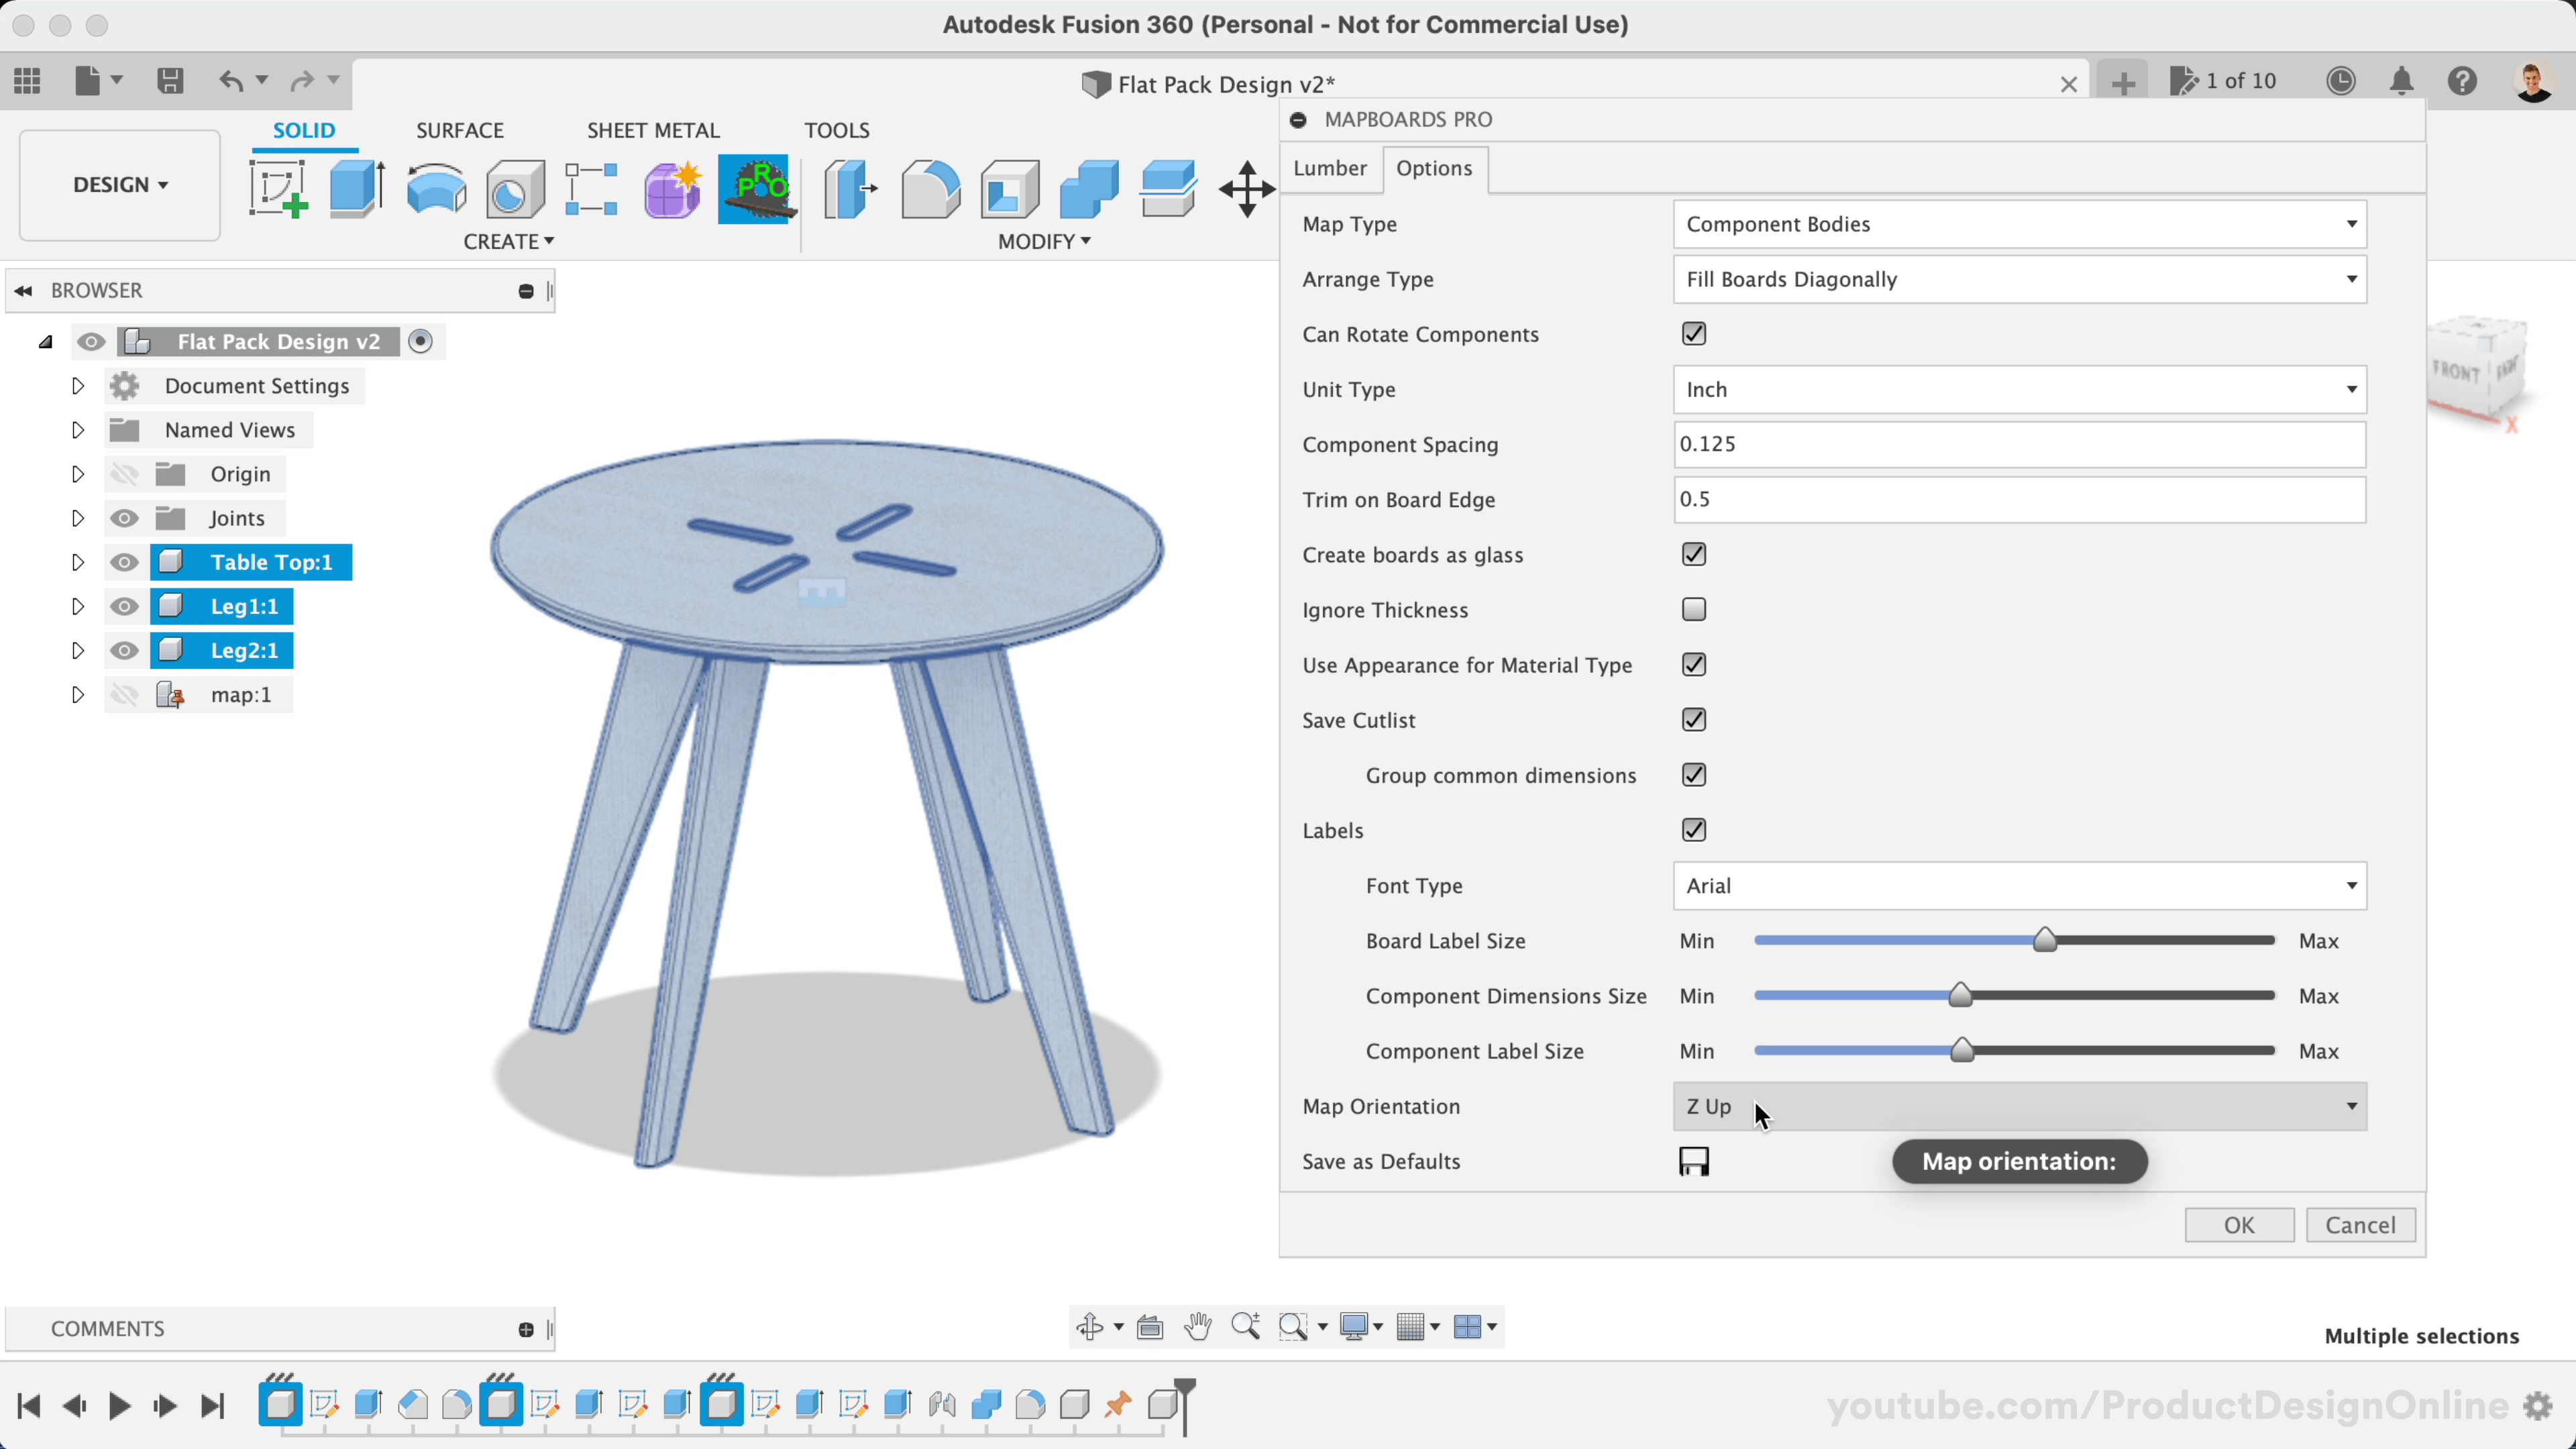The width and height of the screenshot is (2576, 1449).
Task: Select the Hole tool
Action: (x=515, y=189)
